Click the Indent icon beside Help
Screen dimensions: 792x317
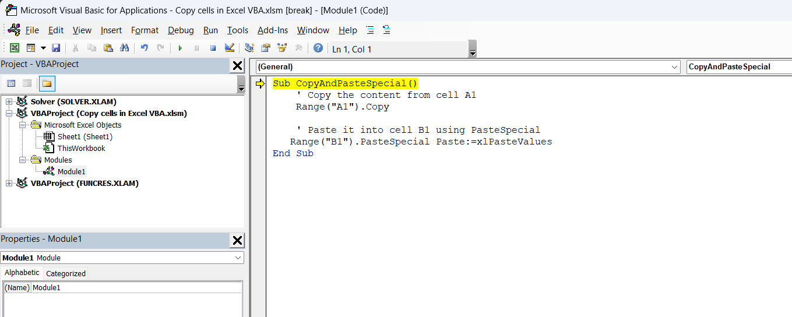click(x=370, y=30)
